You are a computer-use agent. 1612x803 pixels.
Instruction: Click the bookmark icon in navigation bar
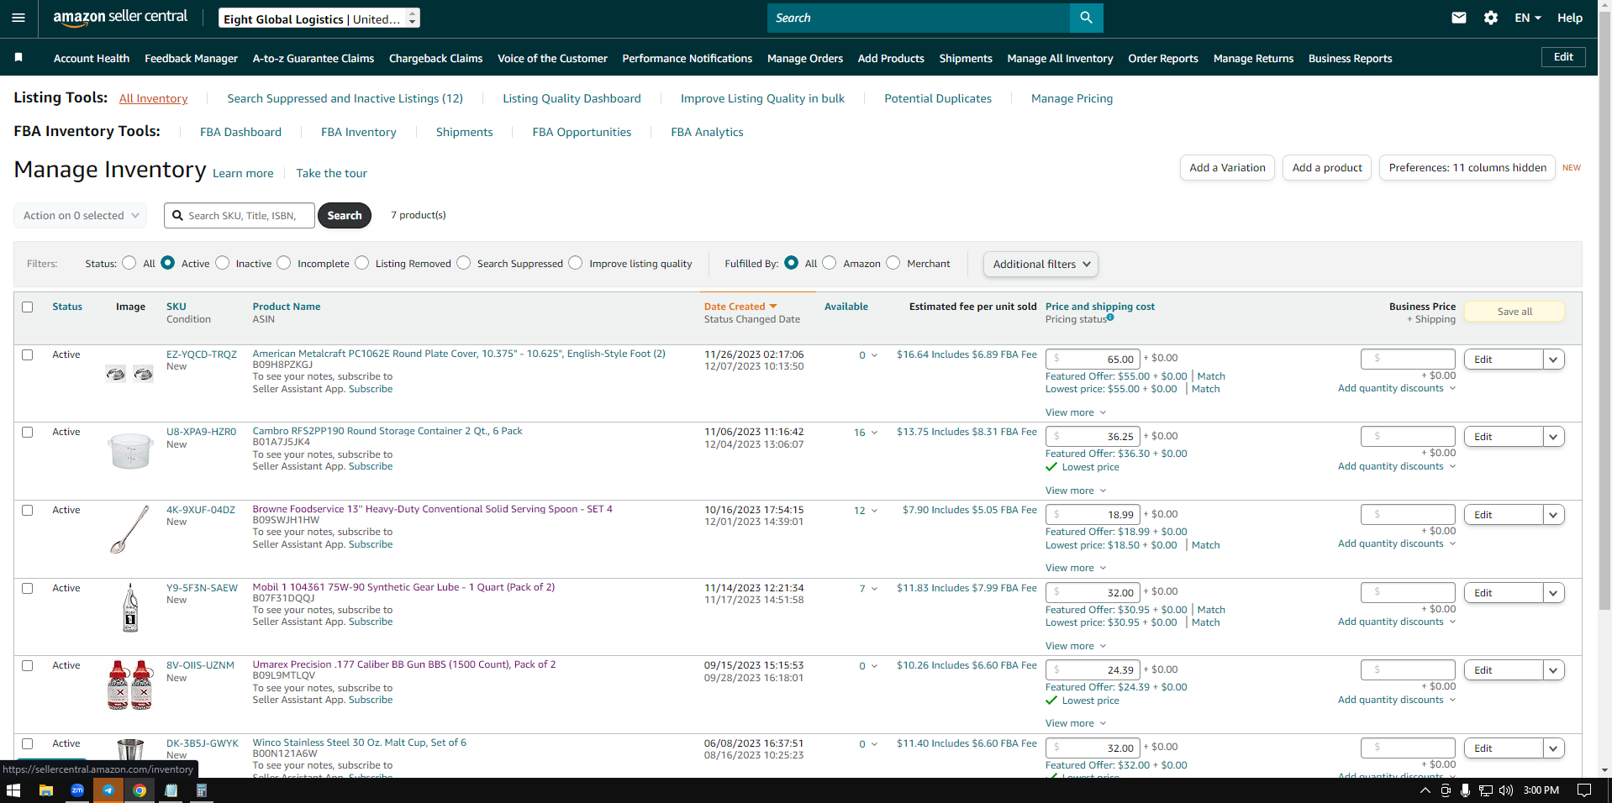pyautogui.click(x=18, y=57)
